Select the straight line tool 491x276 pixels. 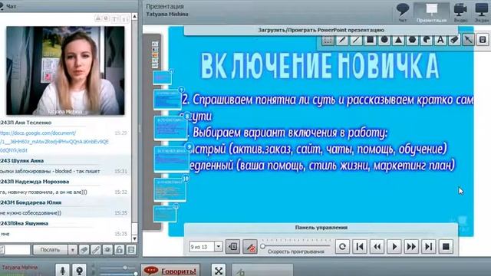click(356, 40)
